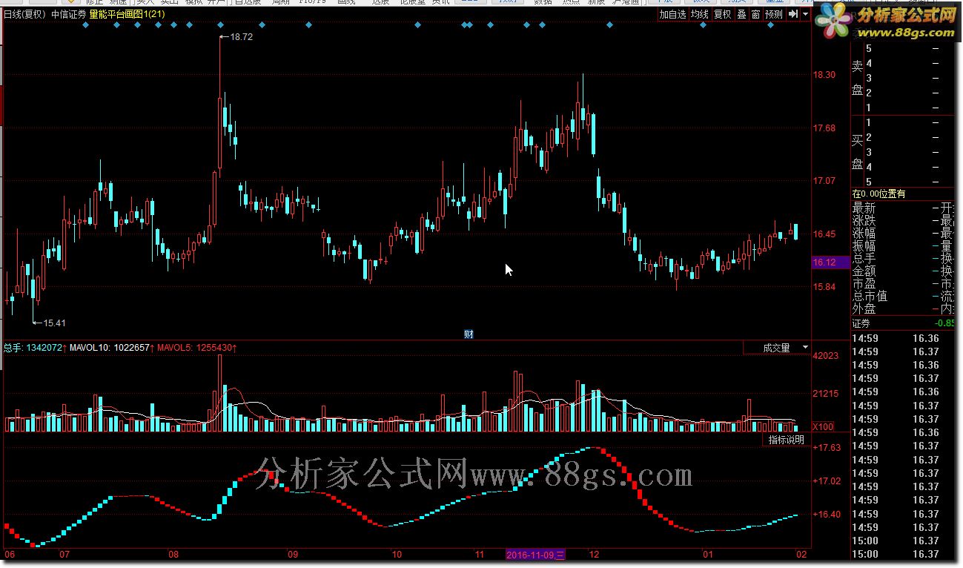This screenshot has height=568, width=963.
Task: Click the 叠 overlay stock button
Action: [741, 14]
